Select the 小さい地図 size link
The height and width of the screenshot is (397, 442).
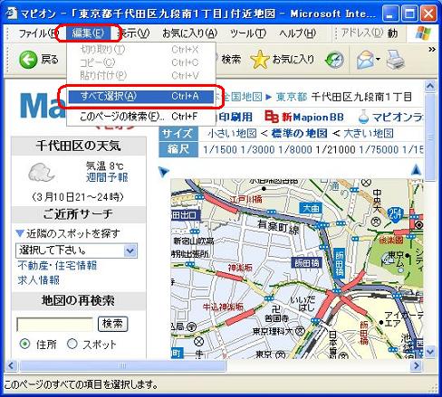(232, 133)
